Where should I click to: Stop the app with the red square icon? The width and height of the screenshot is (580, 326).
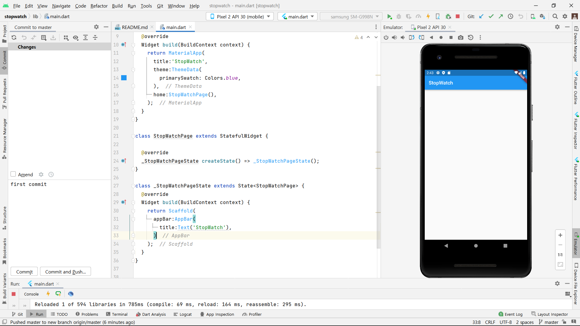(x=458, y=16)
